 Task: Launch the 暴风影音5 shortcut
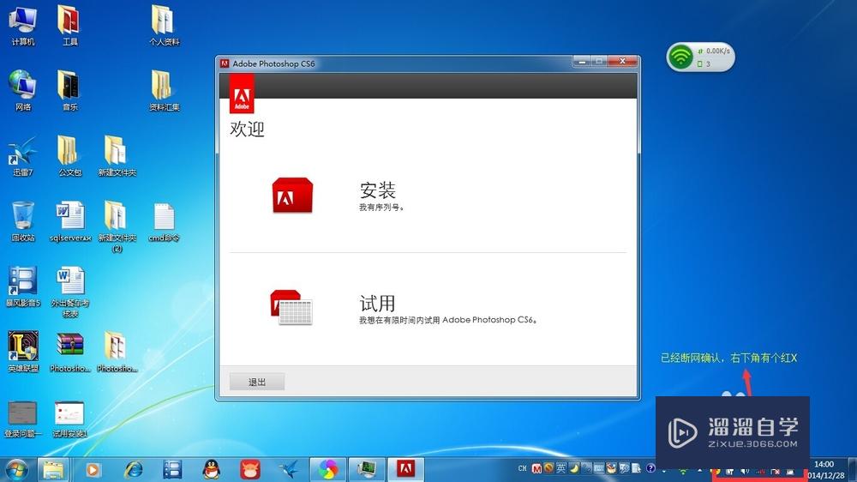pos(23,286)
